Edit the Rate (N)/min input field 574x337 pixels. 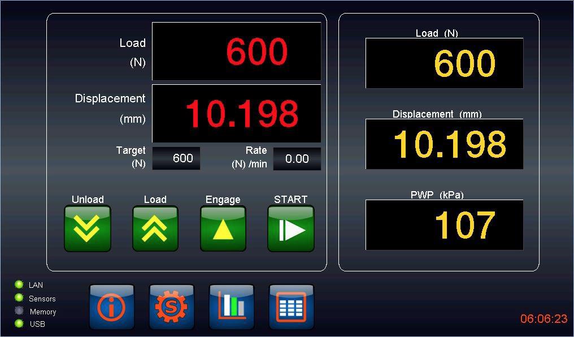pos(297,159)
